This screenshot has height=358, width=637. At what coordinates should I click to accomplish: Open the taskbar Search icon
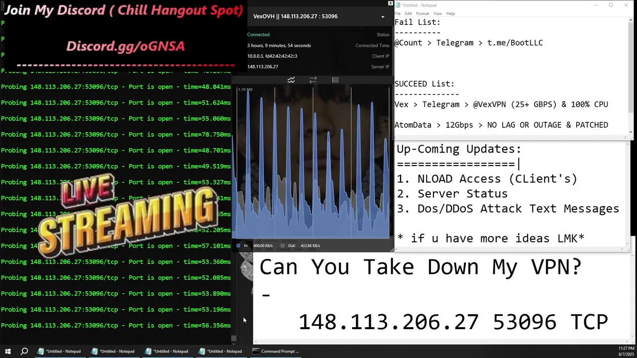click(x=24, y=351)
